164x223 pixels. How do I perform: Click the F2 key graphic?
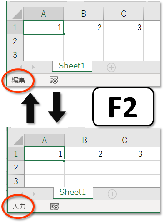(x=123, y=107)
